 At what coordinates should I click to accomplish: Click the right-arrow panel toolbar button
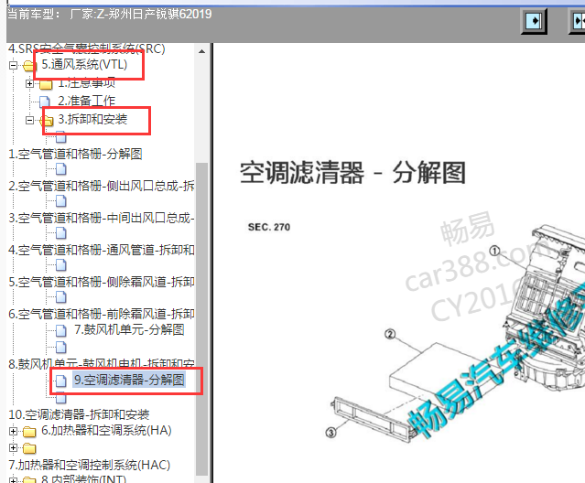(534, 21)
